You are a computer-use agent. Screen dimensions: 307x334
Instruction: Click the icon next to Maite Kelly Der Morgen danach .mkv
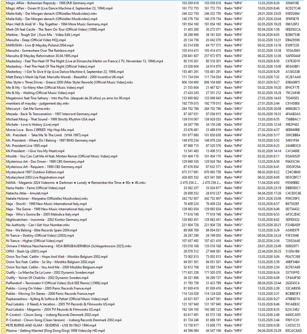click(3, 14)
